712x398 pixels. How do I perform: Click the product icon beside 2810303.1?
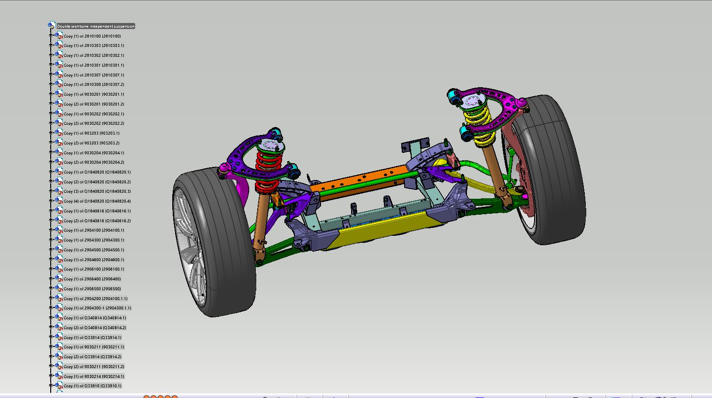(59, 45)
